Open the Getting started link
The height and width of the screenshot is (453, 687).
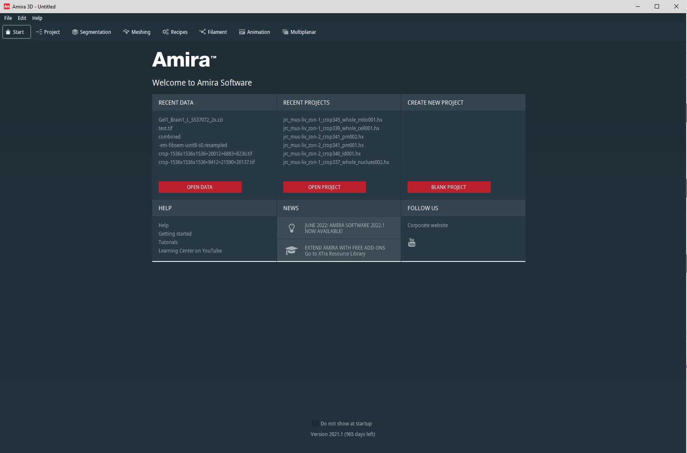[175, 233]
